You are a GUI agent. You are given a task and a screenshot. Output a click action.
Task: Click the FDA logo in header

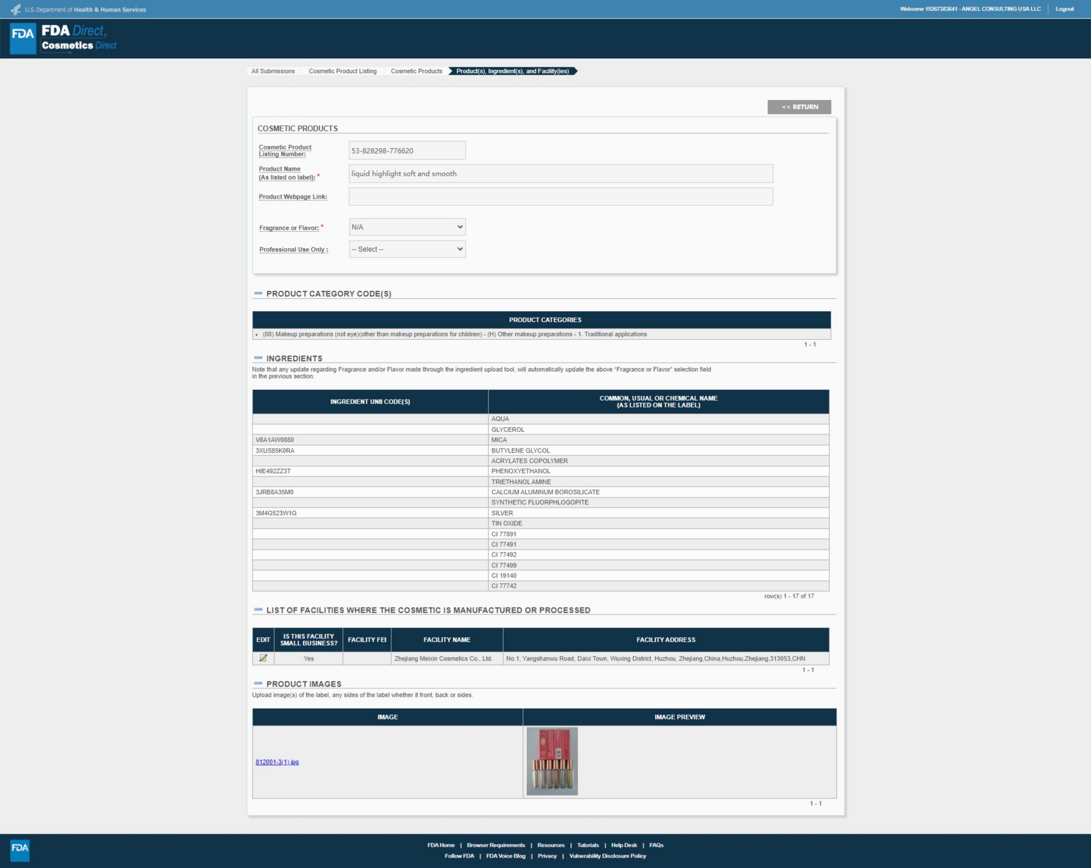coord(23,38)
